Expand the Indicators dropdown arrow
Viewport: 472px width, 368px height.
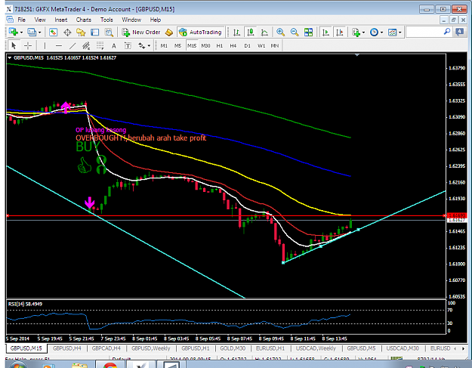(x=364, y=32)
